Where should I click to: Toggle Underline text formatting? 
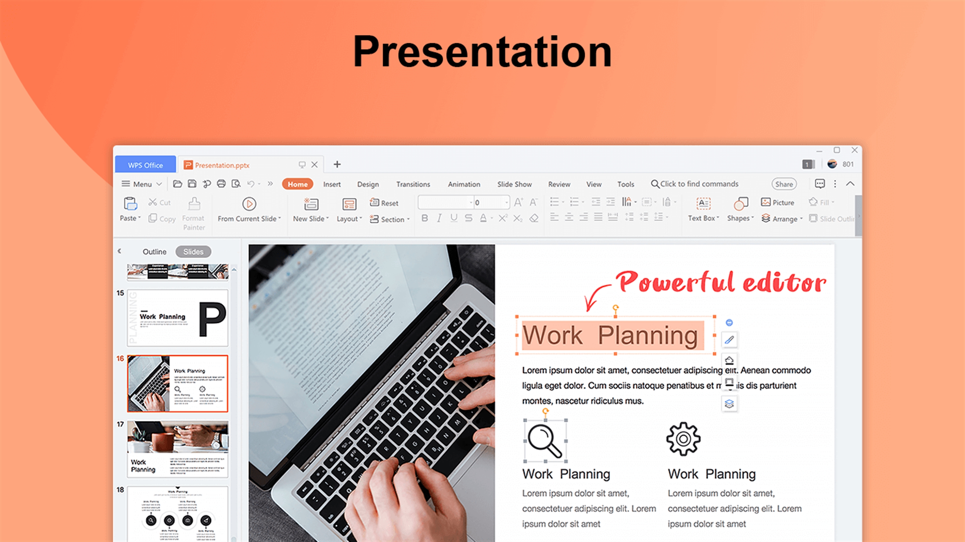coord(454,218)
